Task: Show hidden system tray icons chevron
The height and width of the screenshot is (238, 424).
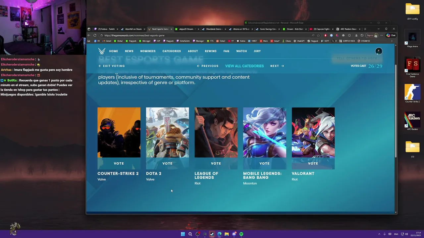Action: pyautogui.click(x=379, y=234)
